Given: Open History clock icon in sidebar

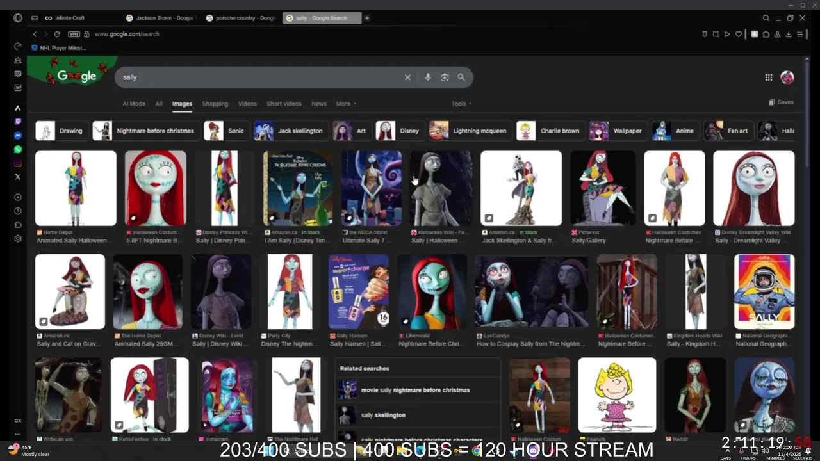Looking at the screenshot, I should [18, 211].
